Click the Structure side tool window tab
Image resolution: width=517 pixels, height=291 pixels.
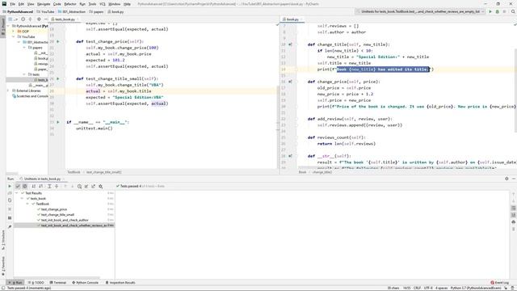(3, 240)
